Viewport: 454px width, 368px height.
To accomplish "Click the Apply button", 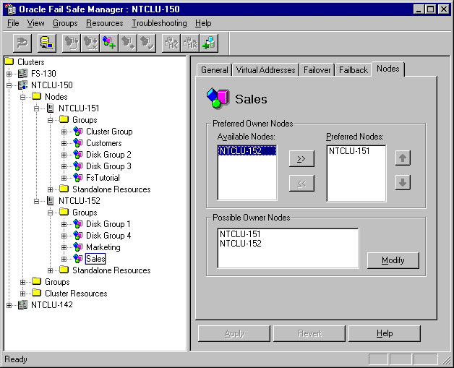I will (234, 333).
